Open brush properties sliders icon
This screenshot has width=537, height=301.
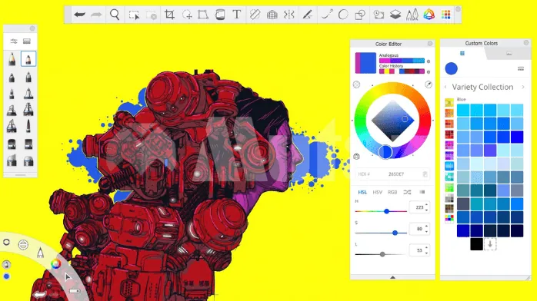tap(14, 41)
